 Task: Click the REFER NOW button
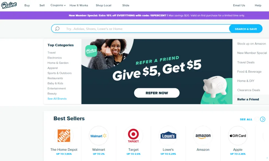tap(157, 93)
